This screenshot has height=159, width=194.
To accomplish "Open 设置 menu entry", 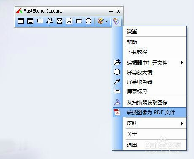I will click(149, 31).
